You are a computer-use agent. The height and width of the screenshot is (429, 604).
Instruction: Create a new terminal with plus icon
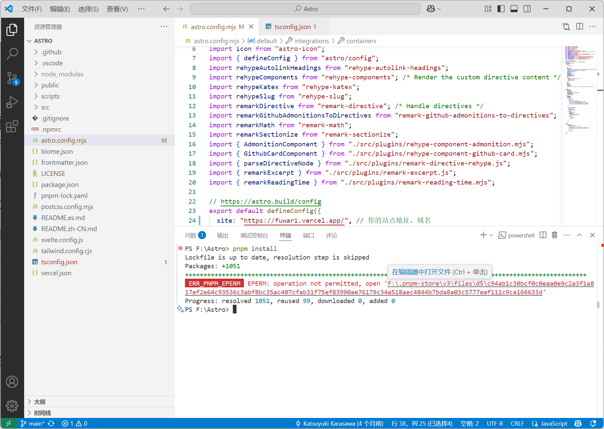(x=483, y=235)
